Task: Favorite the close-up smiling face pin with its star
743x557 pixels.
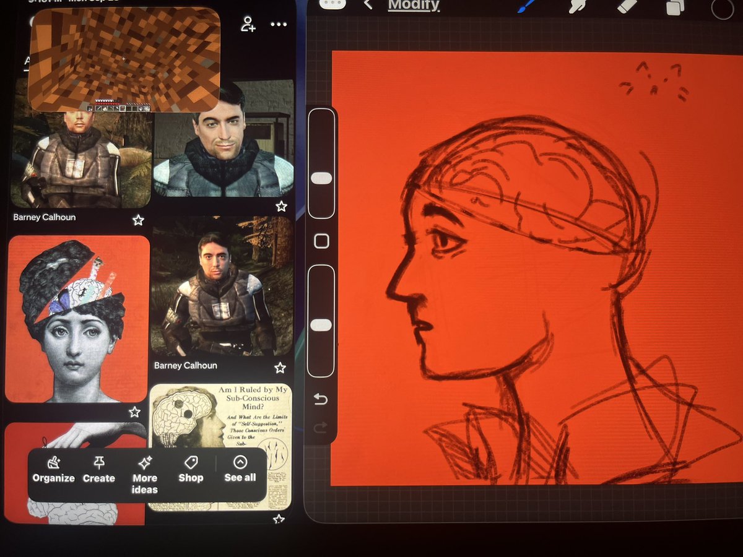Action: click(x=281, y=206)
